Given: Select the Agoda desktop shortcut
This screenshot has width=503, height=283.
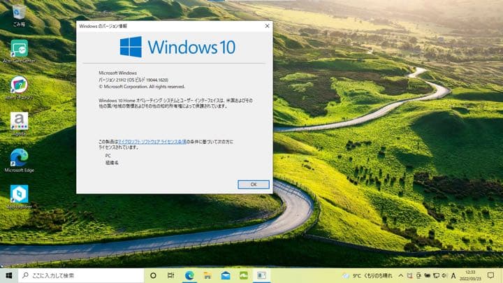Looking at the screenshot, I should coord(19,124).
